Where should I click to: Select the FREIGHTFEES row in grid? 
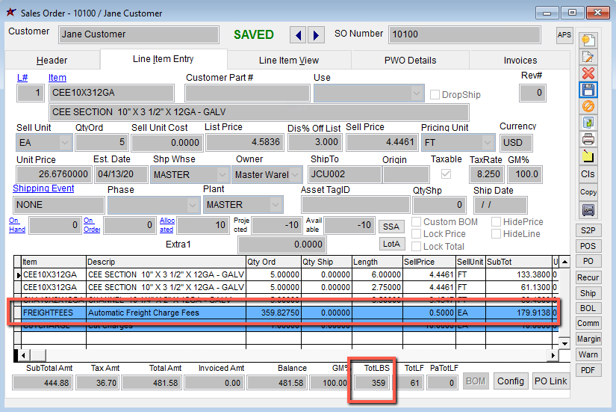click(x=286, y=313)
